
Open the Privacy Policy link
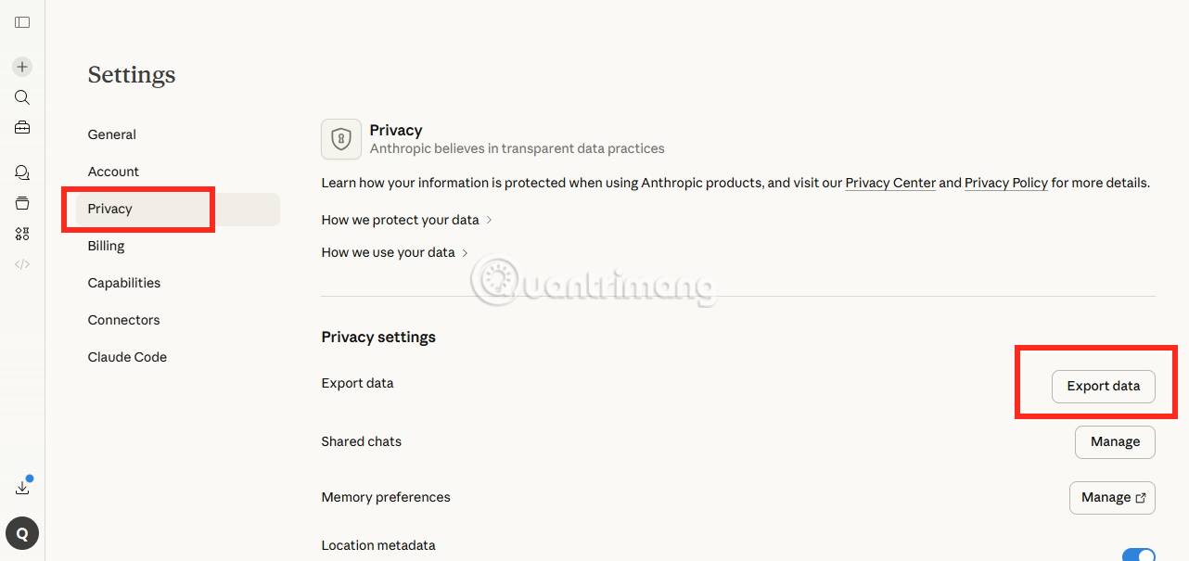point(1005,183)
